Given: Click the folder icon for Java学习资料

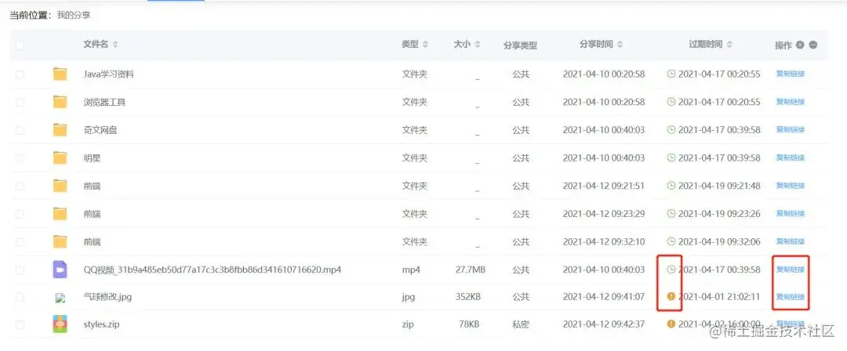Looking at the screenshot, I should [x=60, y=74].
